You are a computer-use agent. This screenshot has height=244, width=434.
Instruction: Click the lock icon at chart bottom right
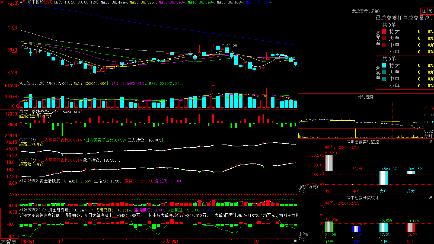(295, 241)
